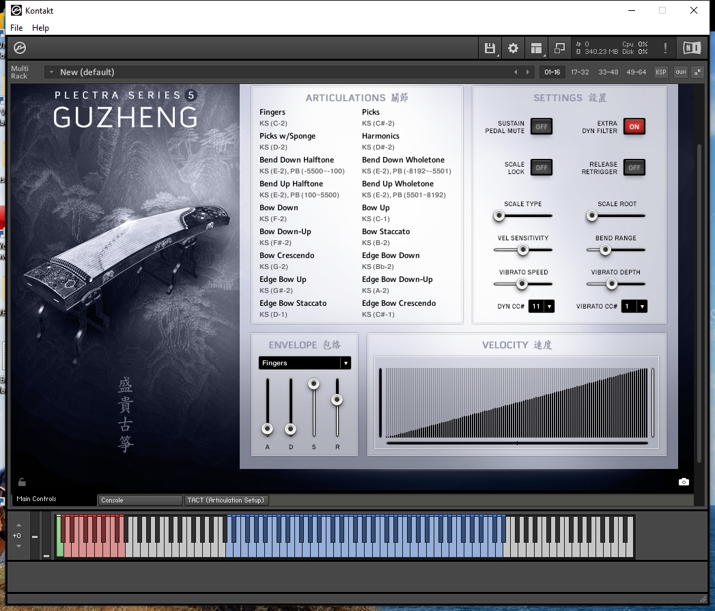
Task: Toggle Sustain Pedal Mute switch
Action: pos(542,127)
